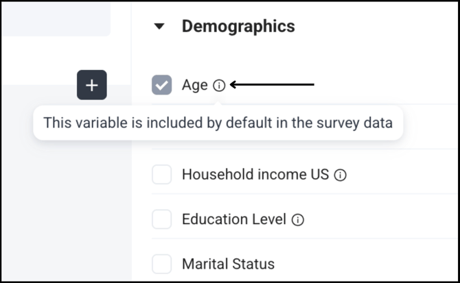460x283 pixels.
Task: Select the Marital Status label
Action: coord(228,264)
